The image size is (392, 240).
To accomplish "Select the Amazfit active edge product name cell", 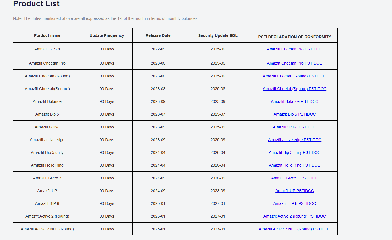I will tap(47, 140).
